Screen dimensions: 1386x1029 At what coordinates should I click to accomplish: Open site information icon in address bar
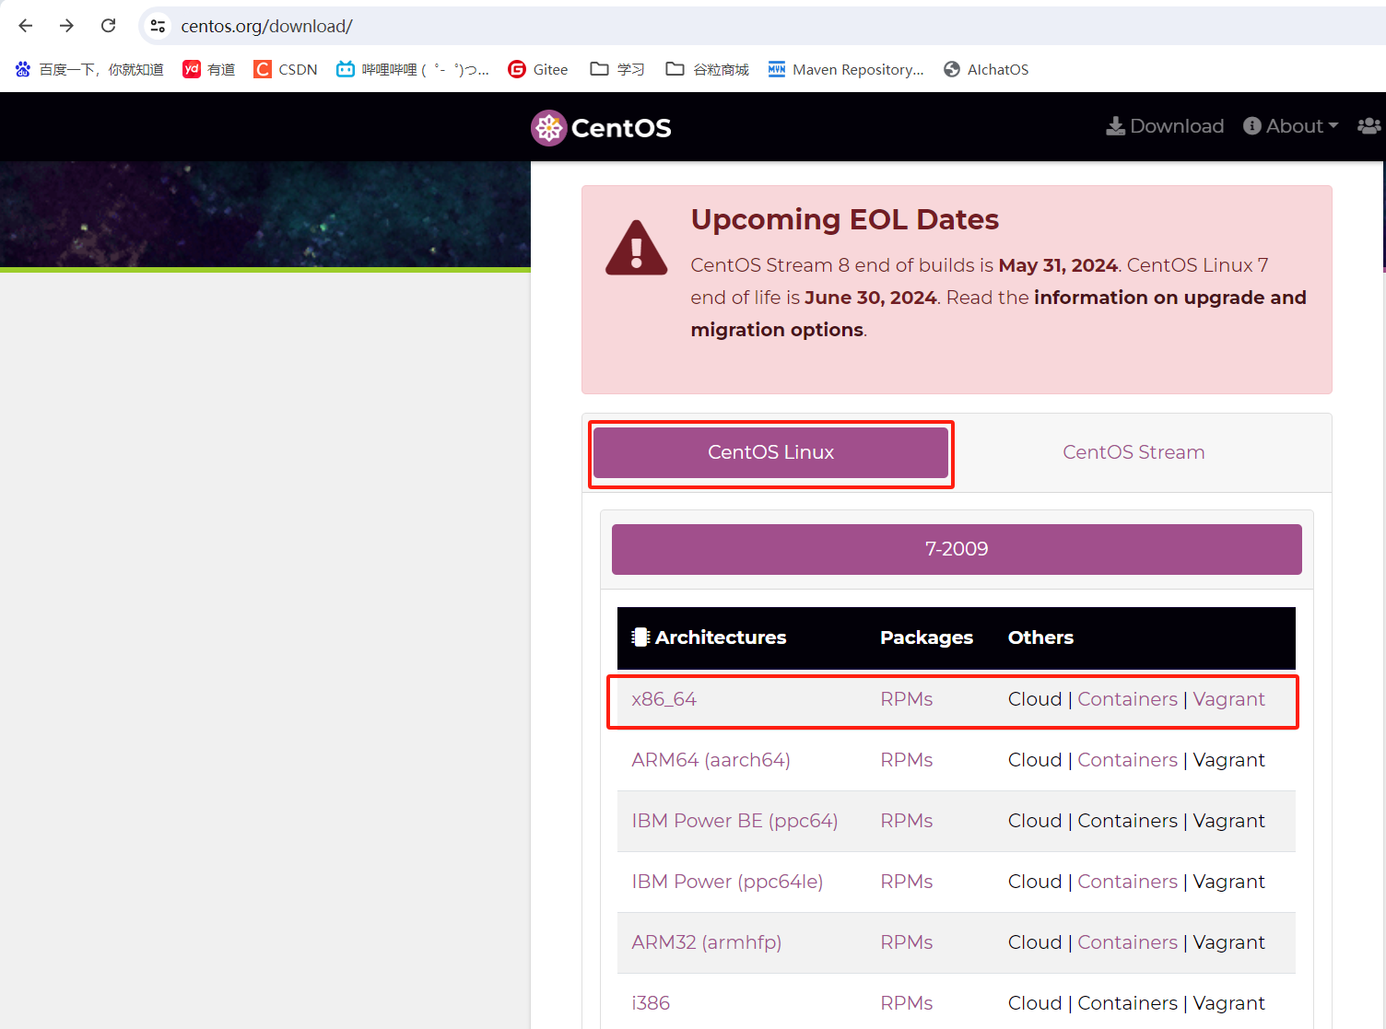pyautogui.click(x=159, y=26)
